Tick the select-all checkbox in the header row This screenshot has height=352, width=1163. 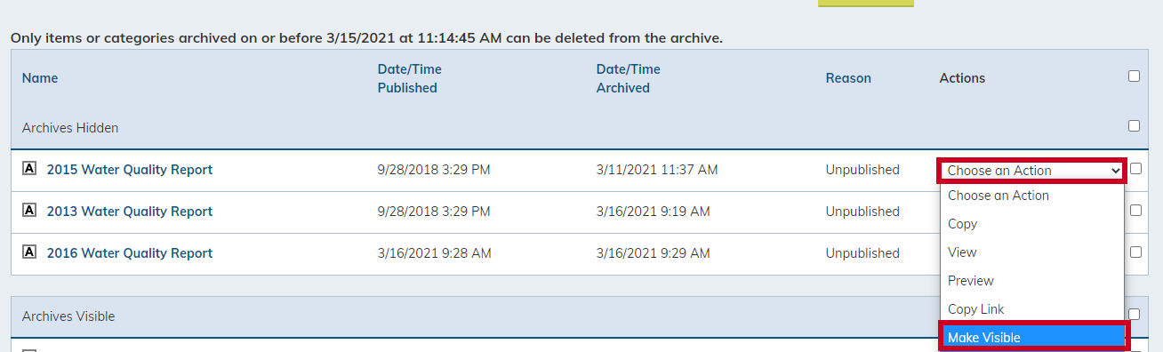tap(1134, 76)
